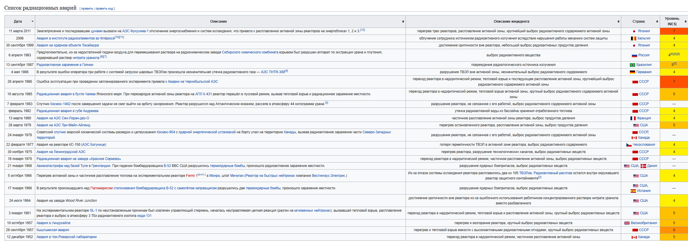Click US flag in 28 марта 1979 row
The width and height of the screenshot is (688, 243).
tap(636, 125)
